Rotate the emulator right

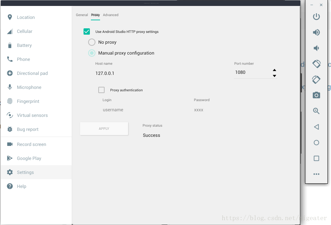pos(316,79)
